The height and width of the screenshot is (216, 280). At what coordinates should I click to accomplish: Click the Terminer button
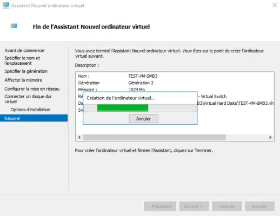(x=227, y=206)
